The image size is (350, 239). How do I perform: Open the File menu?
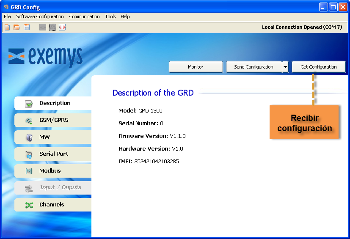7,16
